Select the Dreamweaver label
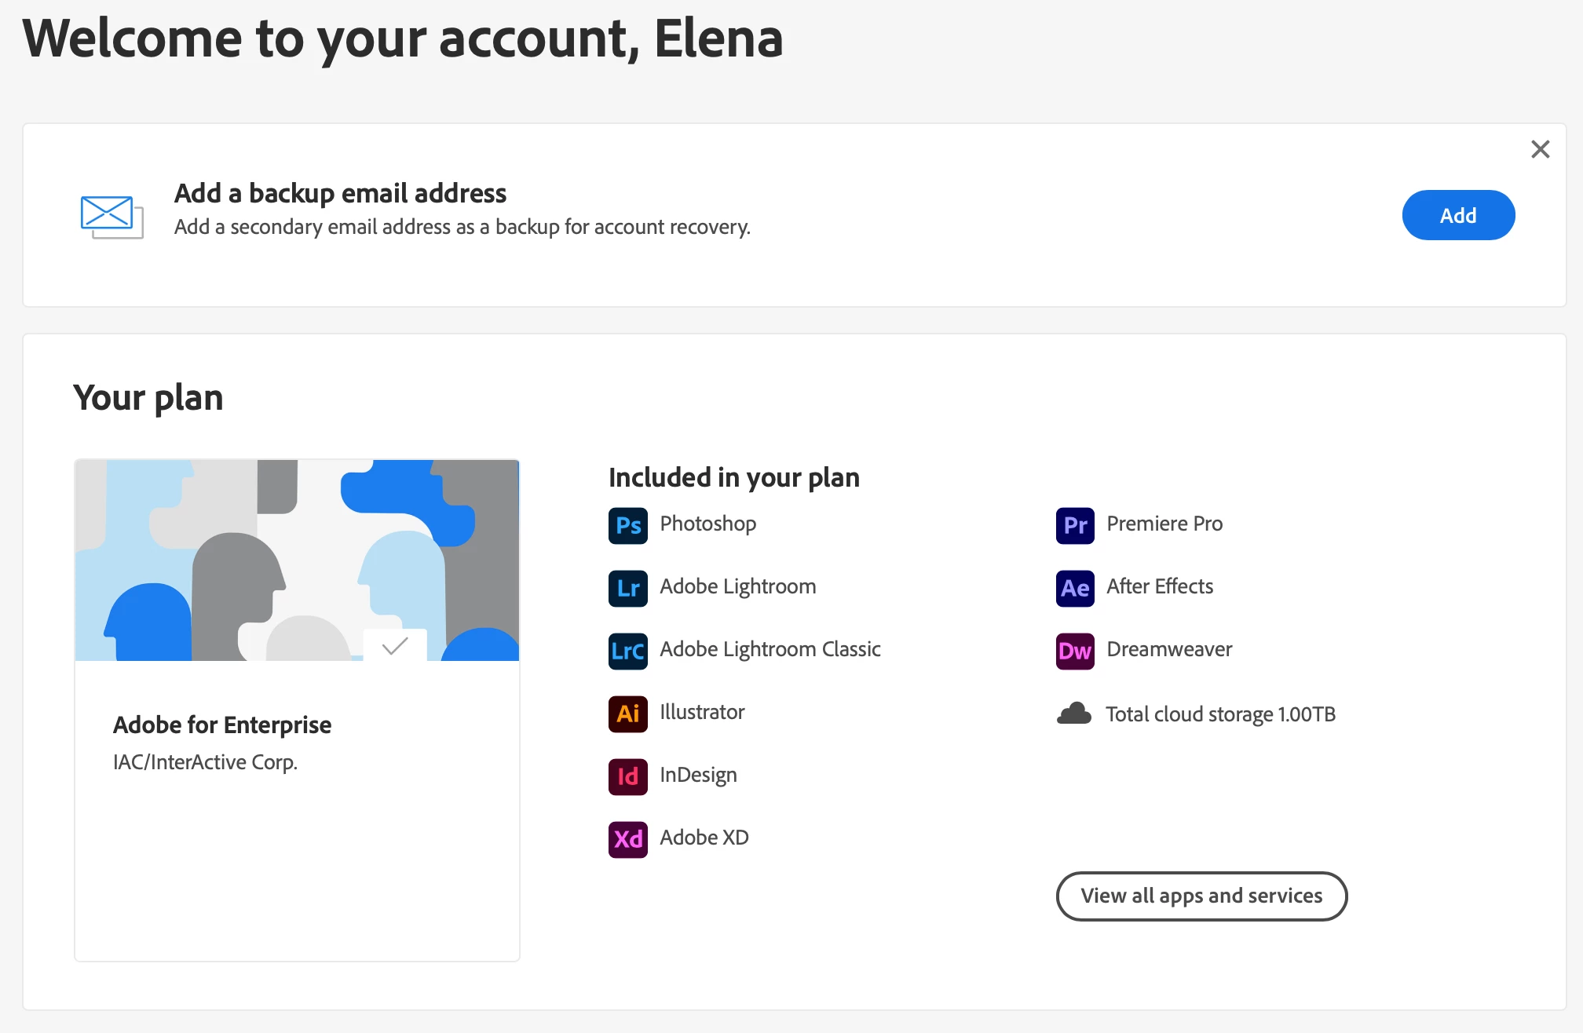 [x=1169, y=649]
